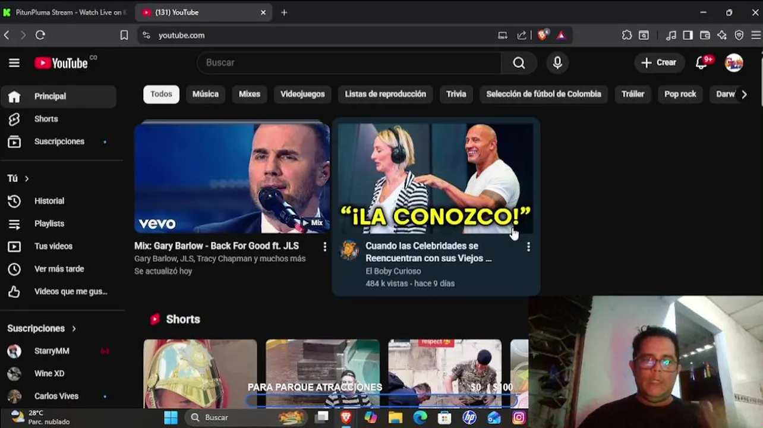Open the browser main menu
Image resolution: width=763 pixels, height=428 pixels.
click(x=756, y=35)
